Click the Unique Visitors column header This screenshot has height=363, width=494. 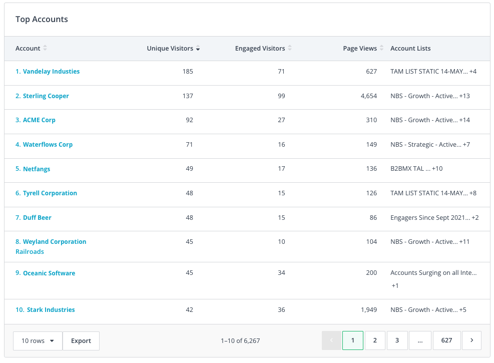click(170, 48)
